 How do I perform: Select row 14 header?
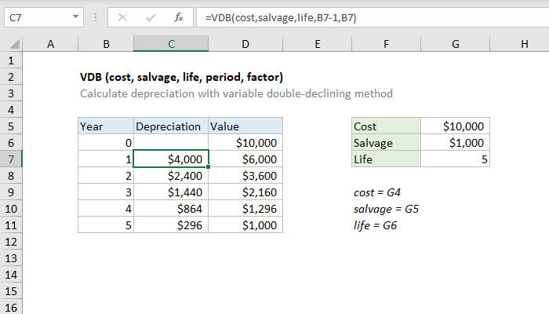pyautogui.click(x=11, y=275)
